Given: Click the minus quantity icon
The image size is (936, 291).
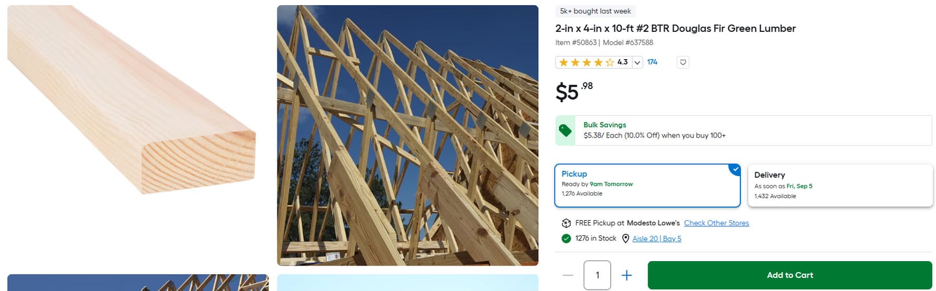Looking at the screenshot, I should coord(567,275).
